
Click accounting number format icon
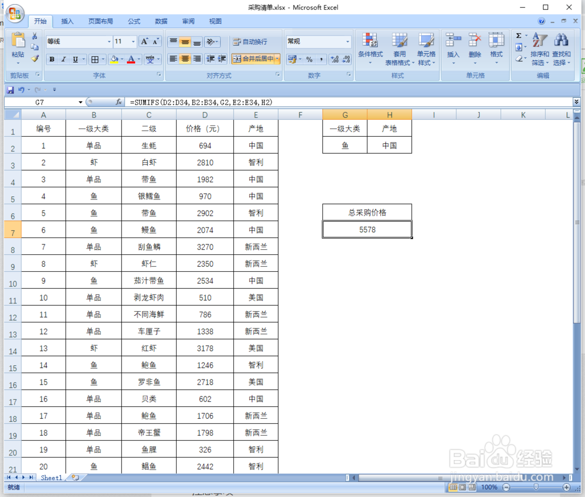click(292, 59)
